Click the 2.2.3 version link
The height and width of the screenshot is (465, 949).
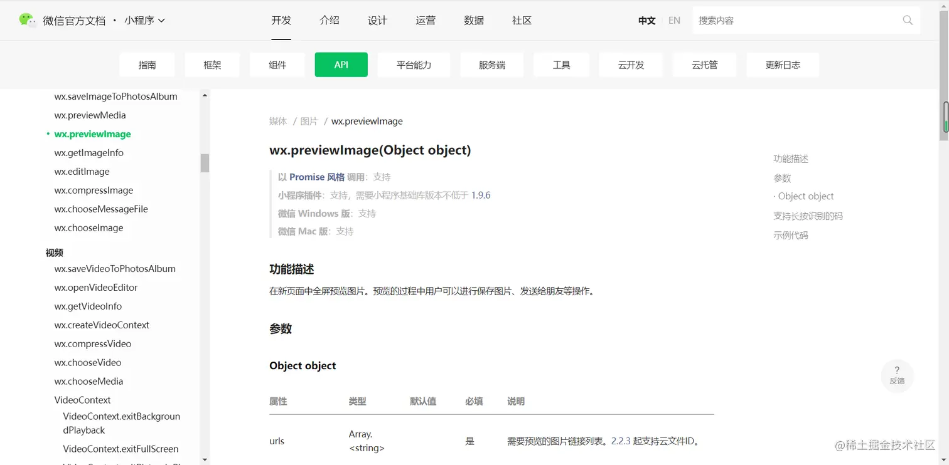pyautogui.click(x=621, y=441)
